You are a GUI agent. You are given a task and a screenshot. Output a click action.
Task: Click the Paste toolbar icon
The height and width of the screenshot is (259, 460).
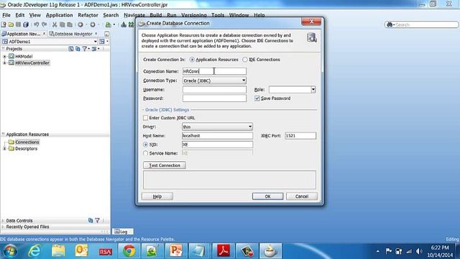pyautogui.click(x=70, y=24)
